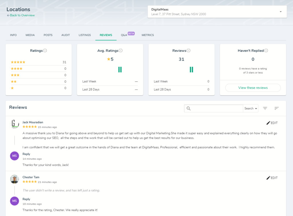Click the BETA badge next to Q&A
Image resolution: width=293 pixels, height=216 pixels.
pos(131,34)
